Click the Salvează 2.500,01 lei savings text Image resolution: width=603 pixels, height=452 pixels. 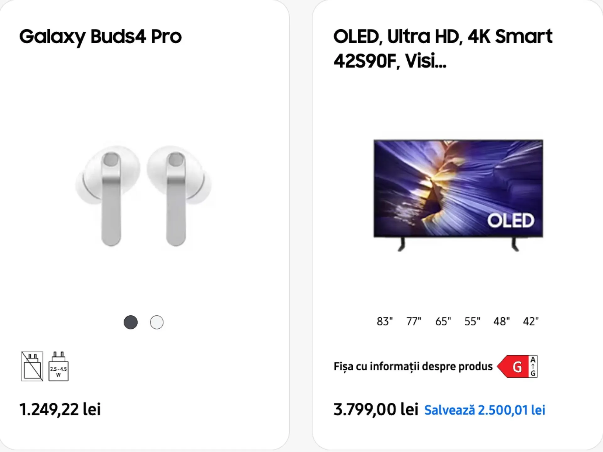coord(485,410)
